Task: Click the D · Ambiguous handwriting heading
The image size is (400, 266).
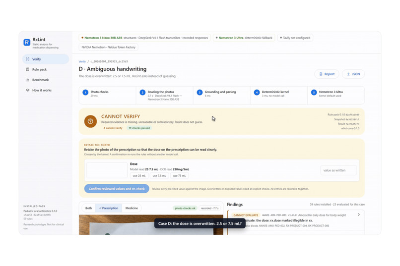Action: pyautogui.click(x=113, y=69)
